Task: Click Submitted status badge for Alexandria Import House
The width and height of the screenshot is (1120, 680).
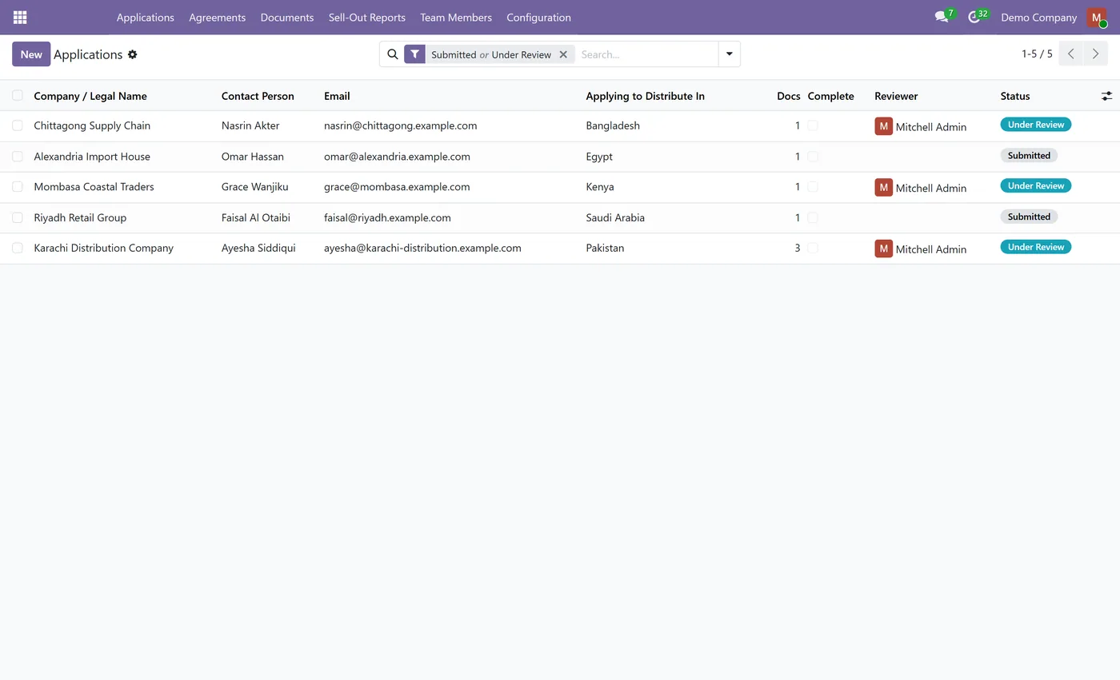Action: 1029,156
